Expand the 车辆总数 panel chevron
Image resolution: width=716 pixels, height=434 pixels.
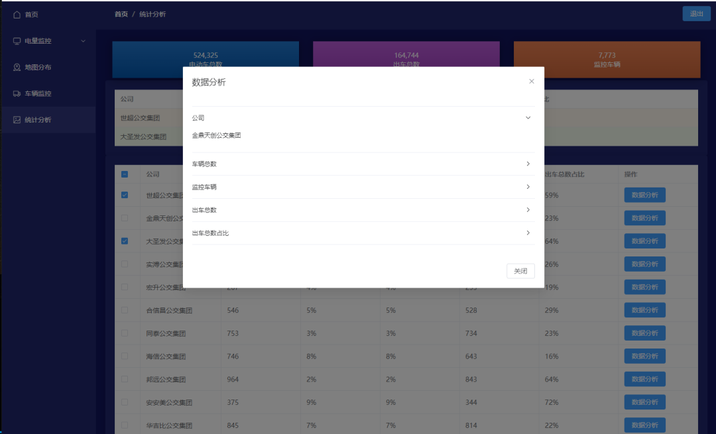[528, 164]
